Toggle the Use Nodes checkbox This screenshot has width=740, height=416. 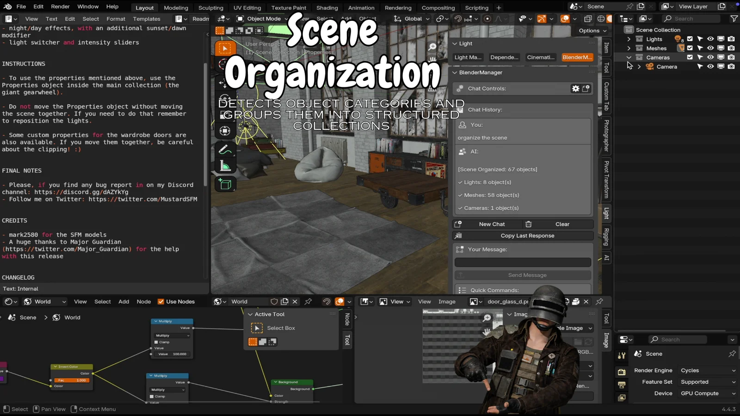(x=160, y=301)
